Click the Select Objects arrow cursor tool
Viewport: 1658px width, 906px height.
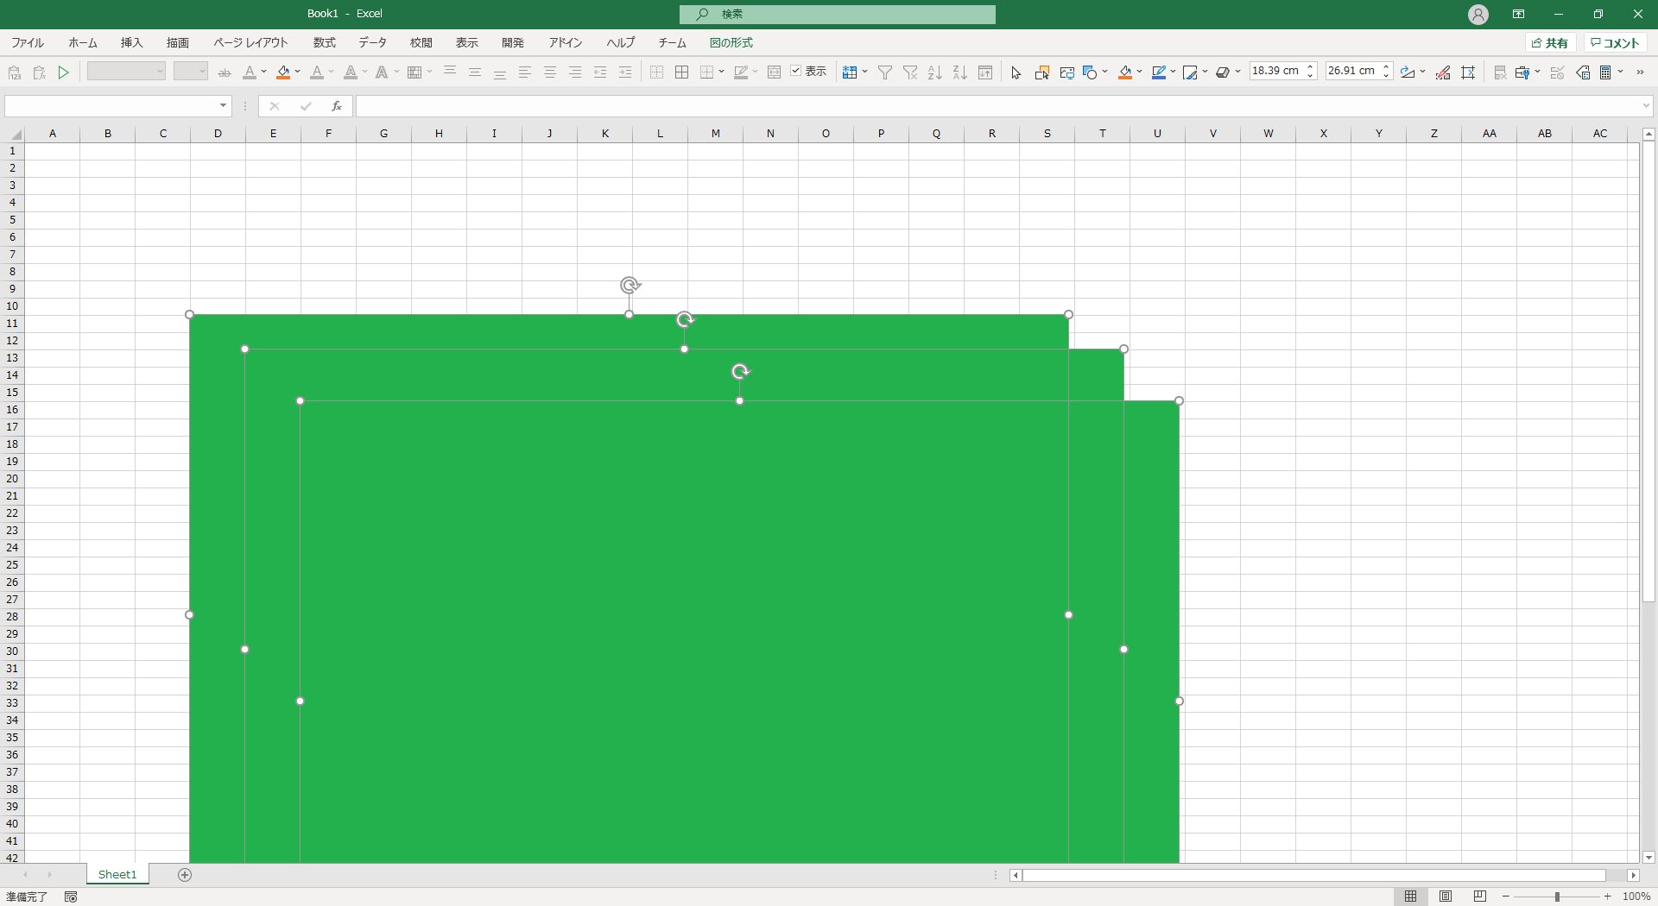click(x=1016, y=72)
